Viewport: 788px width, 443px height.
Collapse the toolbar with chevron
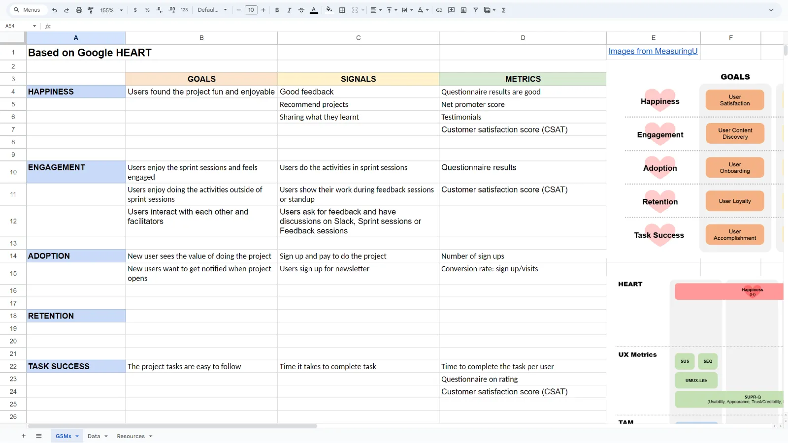click(x=771, y=10)
